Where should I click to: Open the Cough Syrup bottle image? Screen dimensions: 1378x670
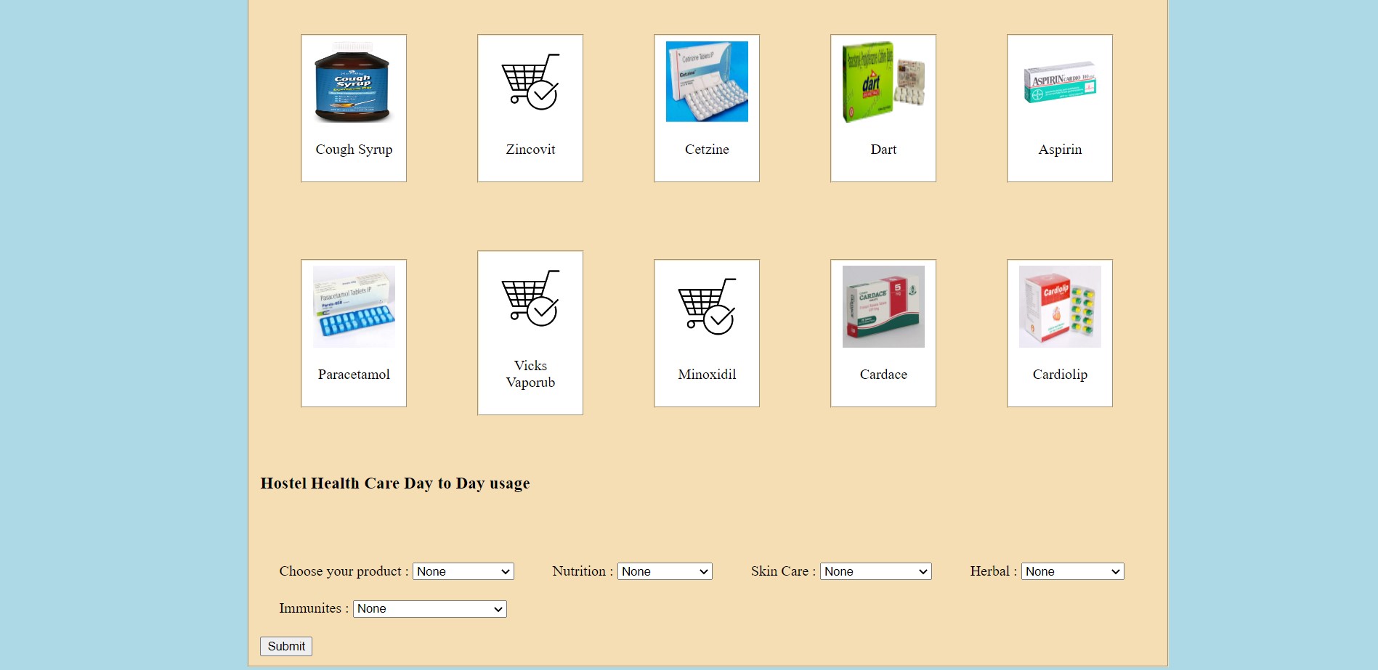[354, 81]
